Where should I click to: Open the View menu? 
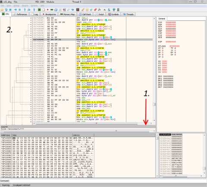pyautogui.click(x=9, y=6)
